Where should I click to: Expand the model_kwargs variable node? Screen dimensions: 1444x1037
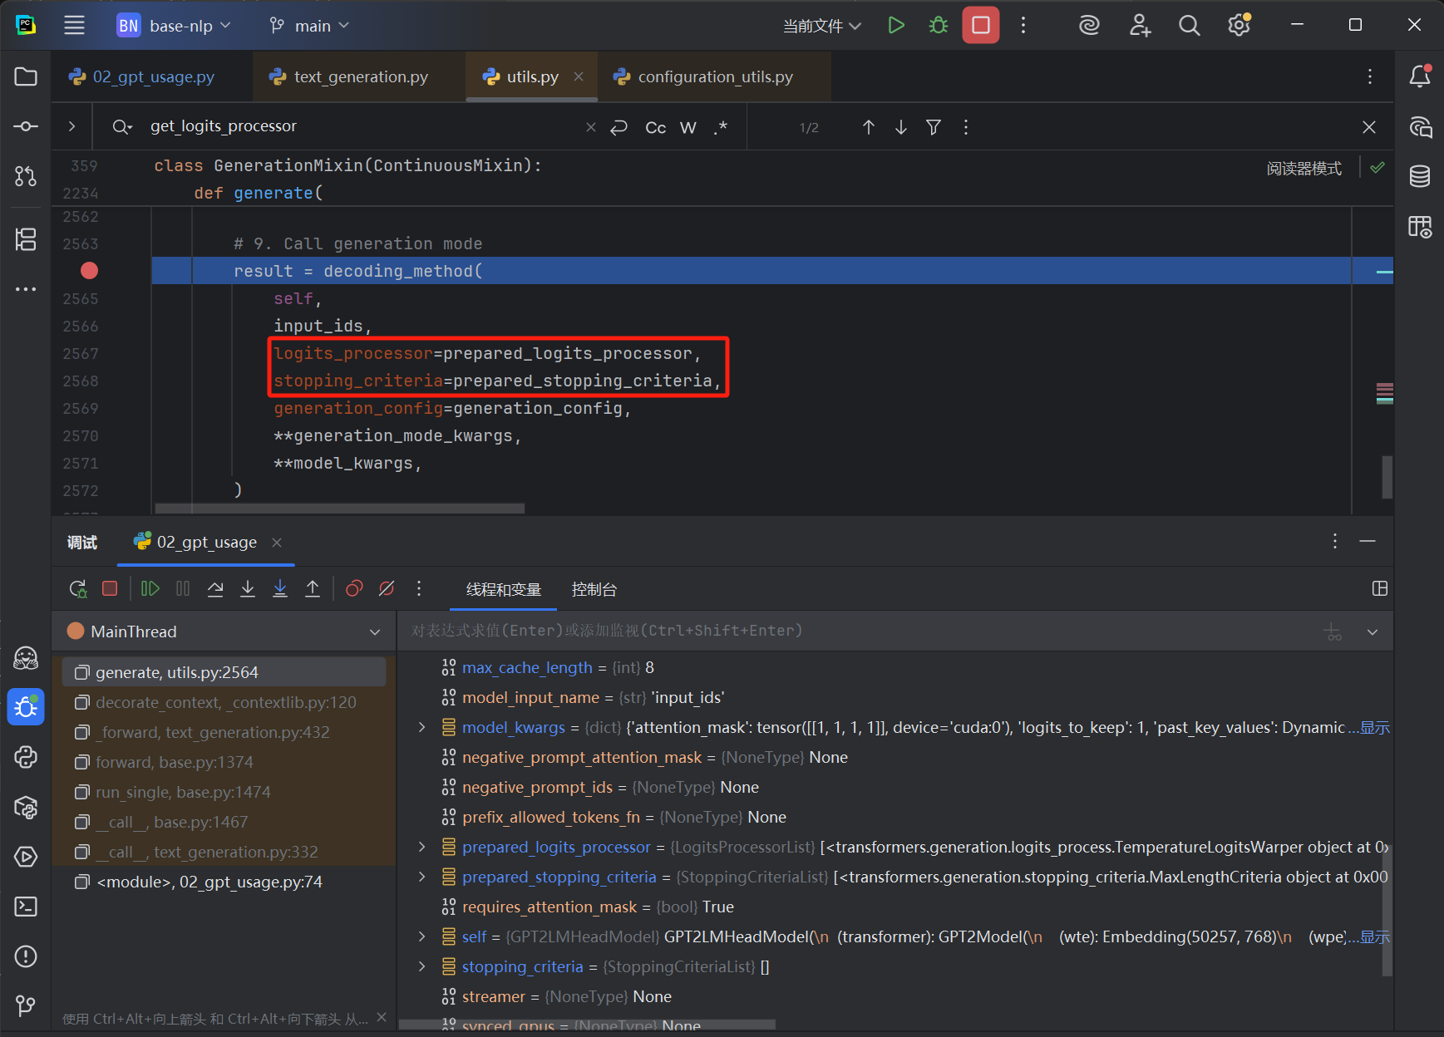tap(422, 728)
